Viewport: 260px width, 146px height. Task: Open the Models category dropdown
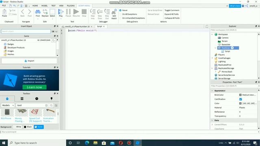tap(8, 105)
